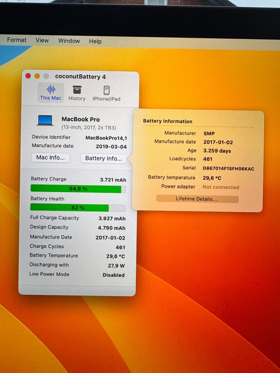Select the 27,9 W discharging value
The width and height of the screenshot is (280, 373).
116,266
